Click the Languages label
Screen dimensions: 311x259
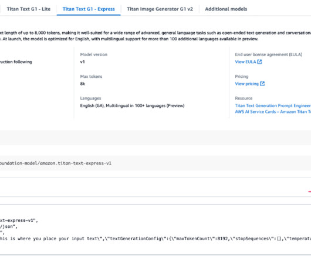pyautogui.click(x=90, y=98)
